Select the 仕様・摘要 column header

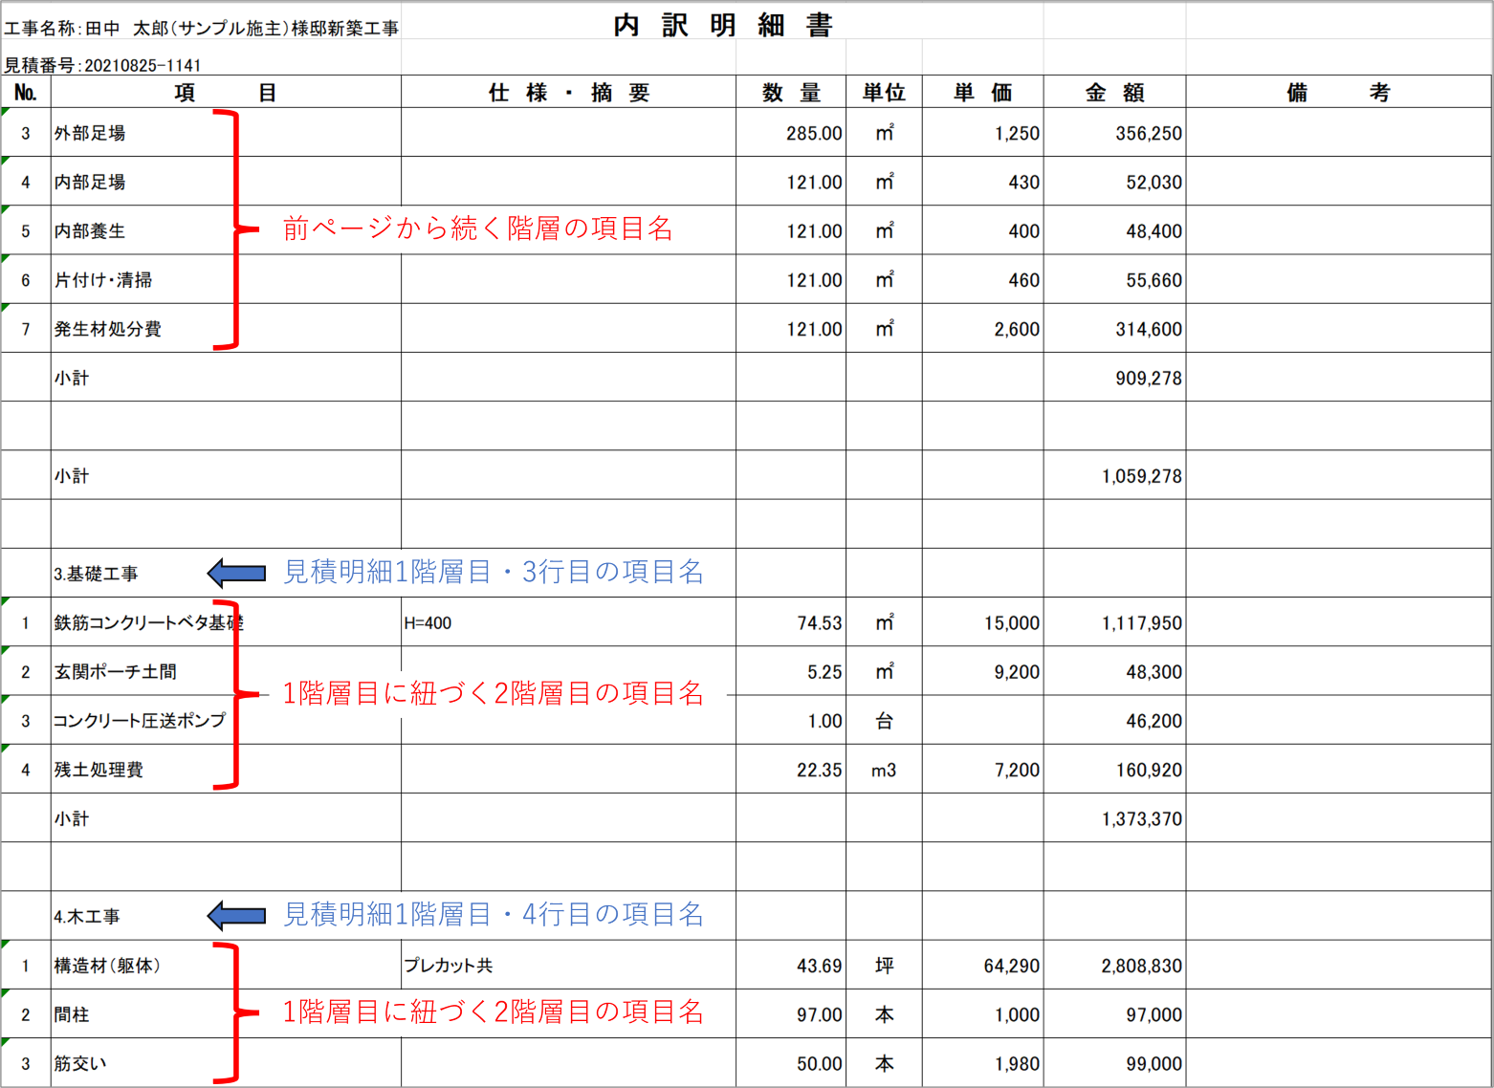568,93
